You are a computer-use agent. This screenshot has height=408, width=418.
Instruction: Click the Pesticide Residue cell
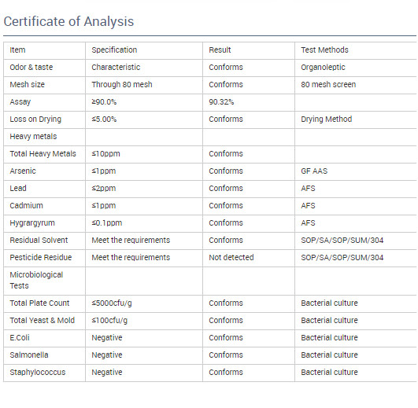click(x=41, y=258)
